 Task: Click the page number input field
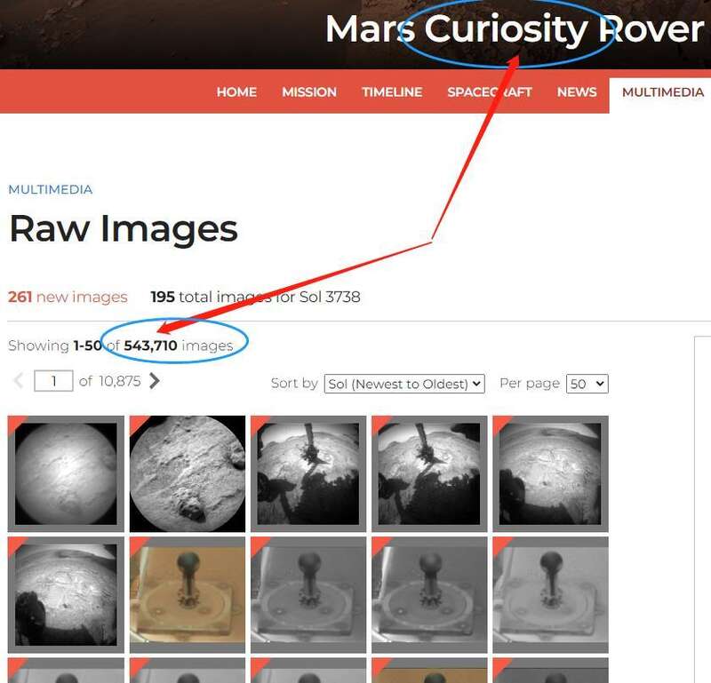point(53,381)
